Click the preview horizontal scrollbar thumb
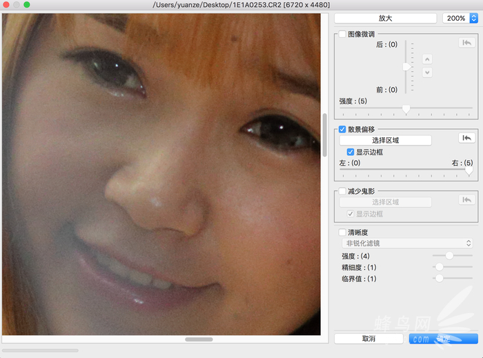 coord(199,339)
